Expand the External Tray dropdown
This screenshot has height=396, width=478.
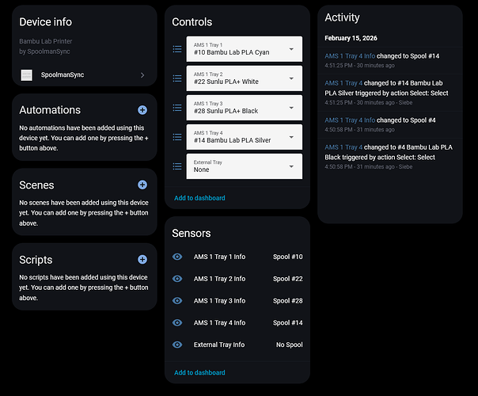click(x=244, y=166)
